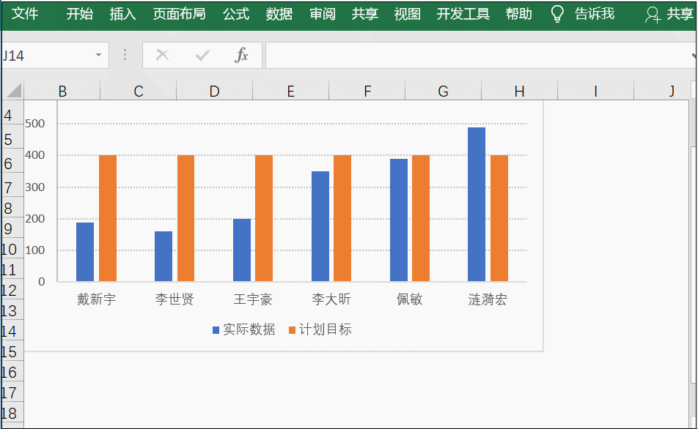Click the orange 计划目标 legend swatch

(292, 330)
